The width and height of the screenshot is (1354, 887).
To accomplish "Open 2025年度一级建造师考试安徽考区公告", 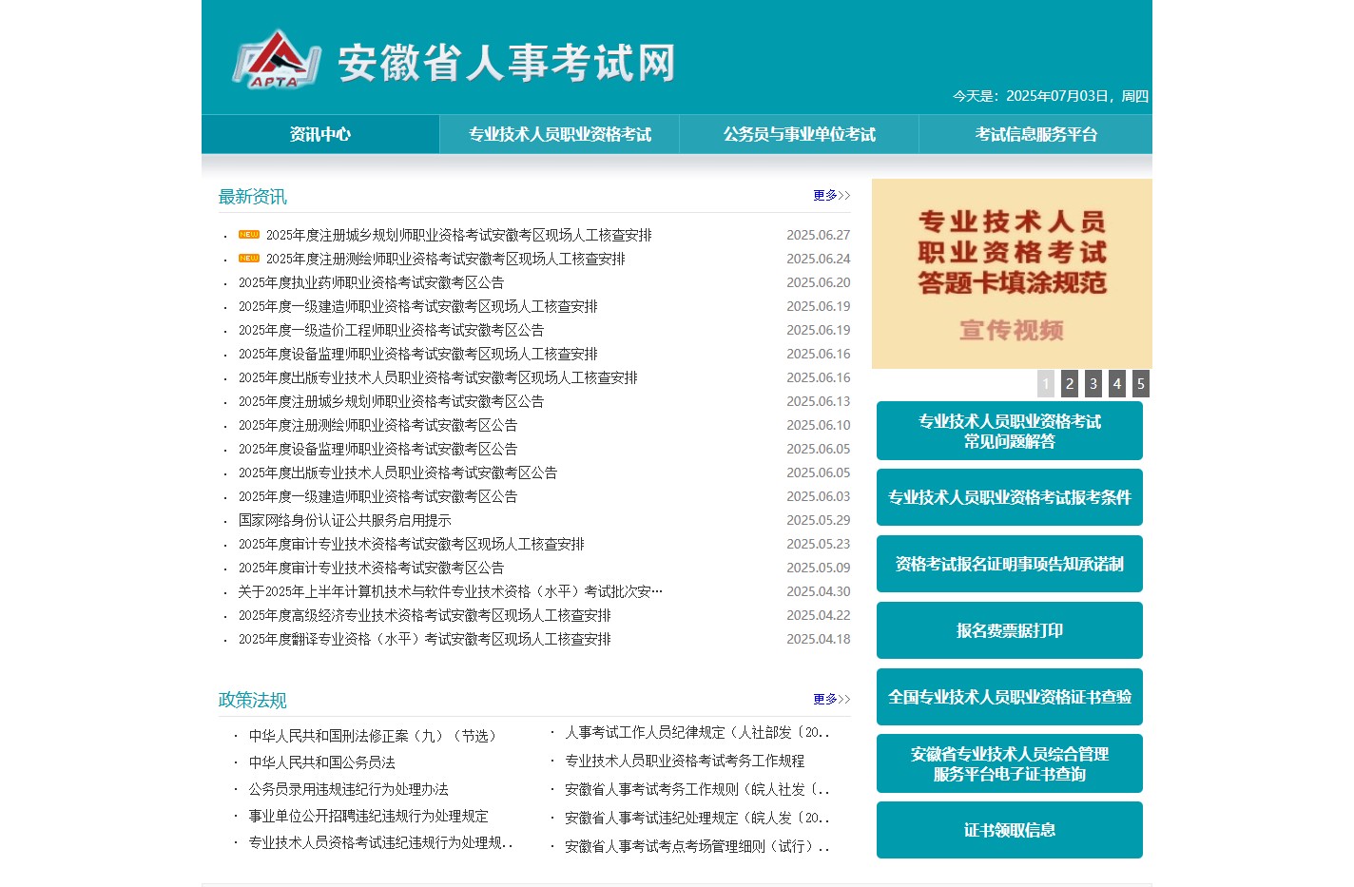I will 377,496.
